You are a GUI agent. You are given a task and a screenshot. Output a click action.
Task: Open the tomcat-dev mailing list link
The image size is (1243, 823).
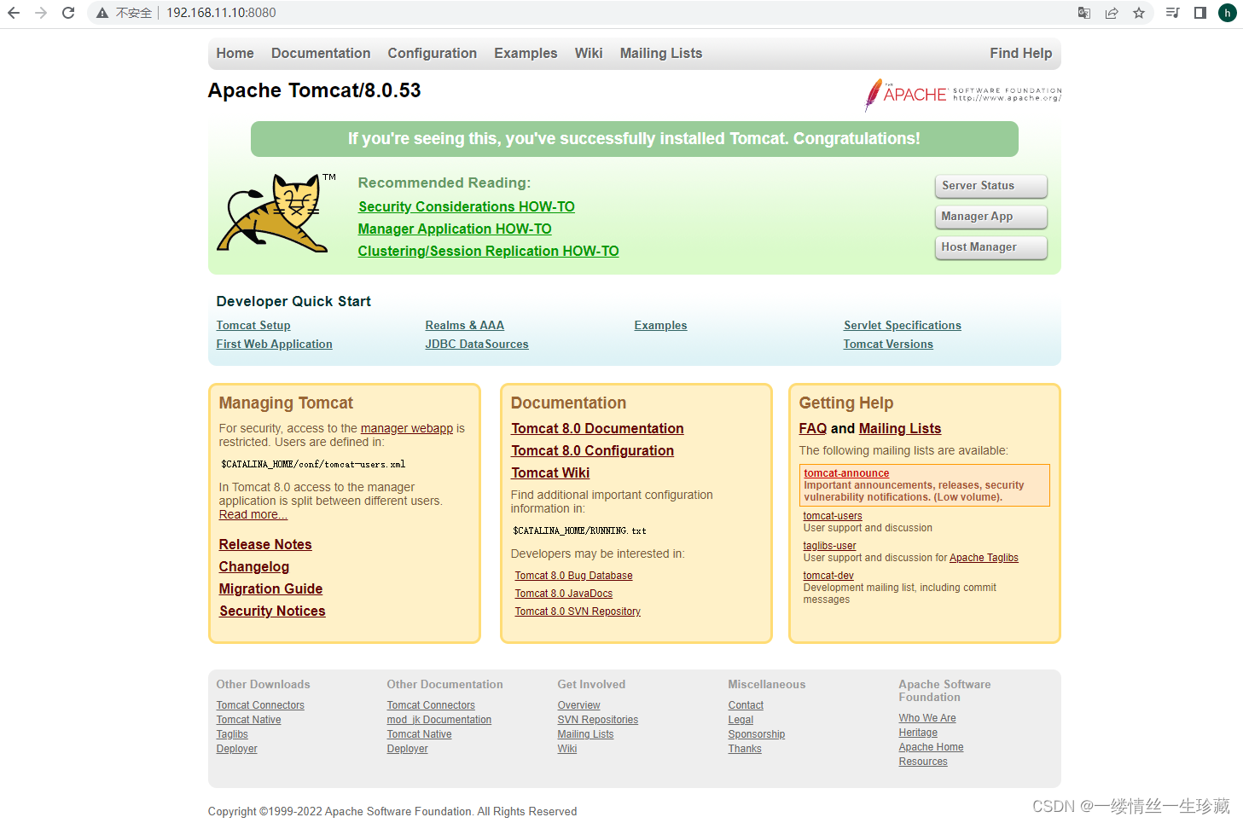coord(828,576)
